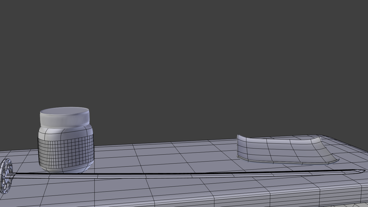Viewport: 368px width, 207px height.
Task: Select the long thin knife blade
Action: click(x=189, y=174)
